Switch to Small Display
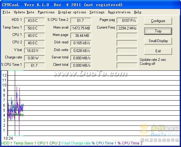This screenshot has height=147, width=181. [158, 41]
